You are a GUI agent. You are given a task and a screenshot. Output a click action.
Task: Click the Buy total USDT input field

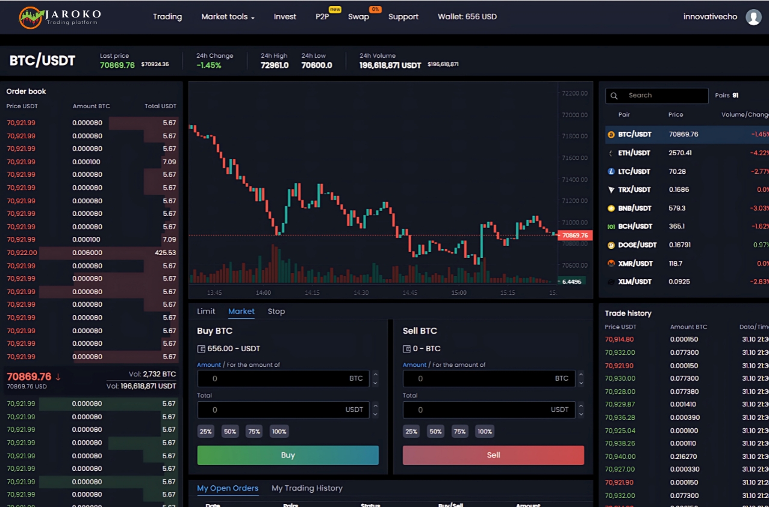[284, 410]
